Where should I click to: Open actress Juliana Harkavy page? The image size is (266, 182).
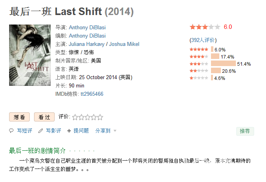coord(87,44)
